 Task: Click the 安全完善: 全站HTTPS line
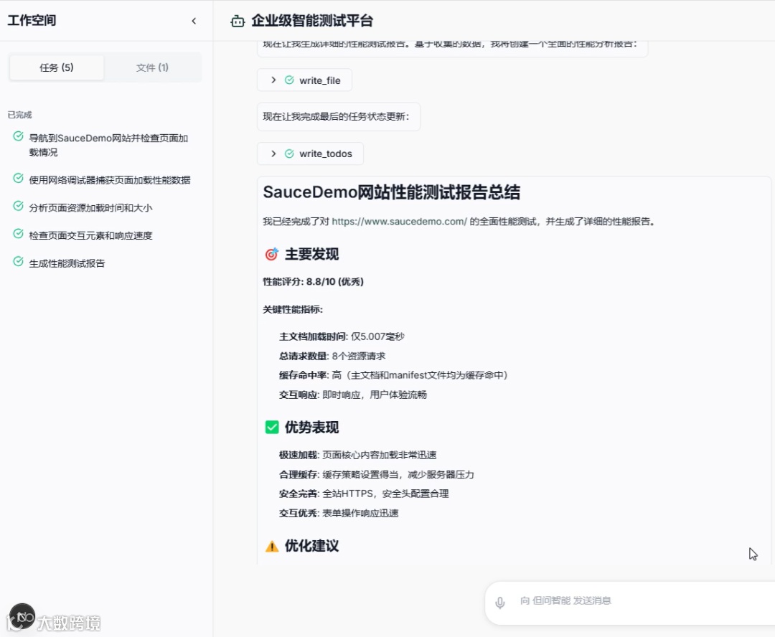(364, 494)
